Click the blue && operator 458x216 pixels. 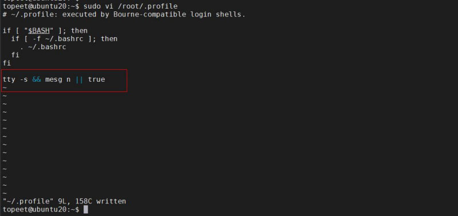37,79
